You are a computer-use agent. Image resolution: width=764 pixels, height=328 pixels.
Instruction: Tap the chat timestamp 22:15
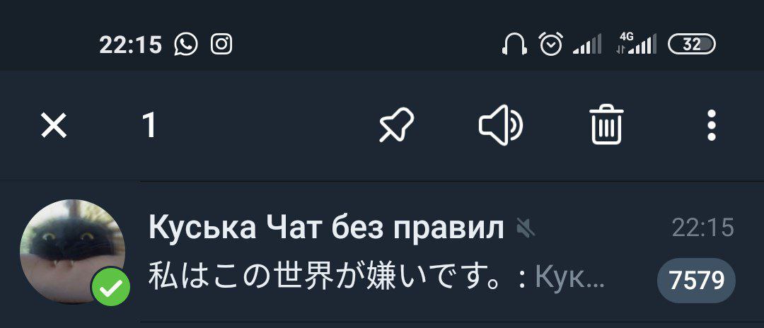702,228
